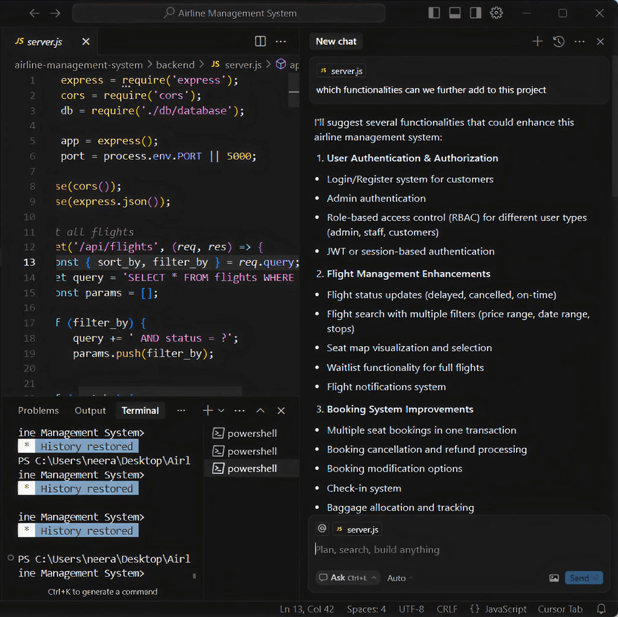Screen dimensions: 618x617
Task: Open the context picker with the @ icon
Action: click(x=322, y=528)
